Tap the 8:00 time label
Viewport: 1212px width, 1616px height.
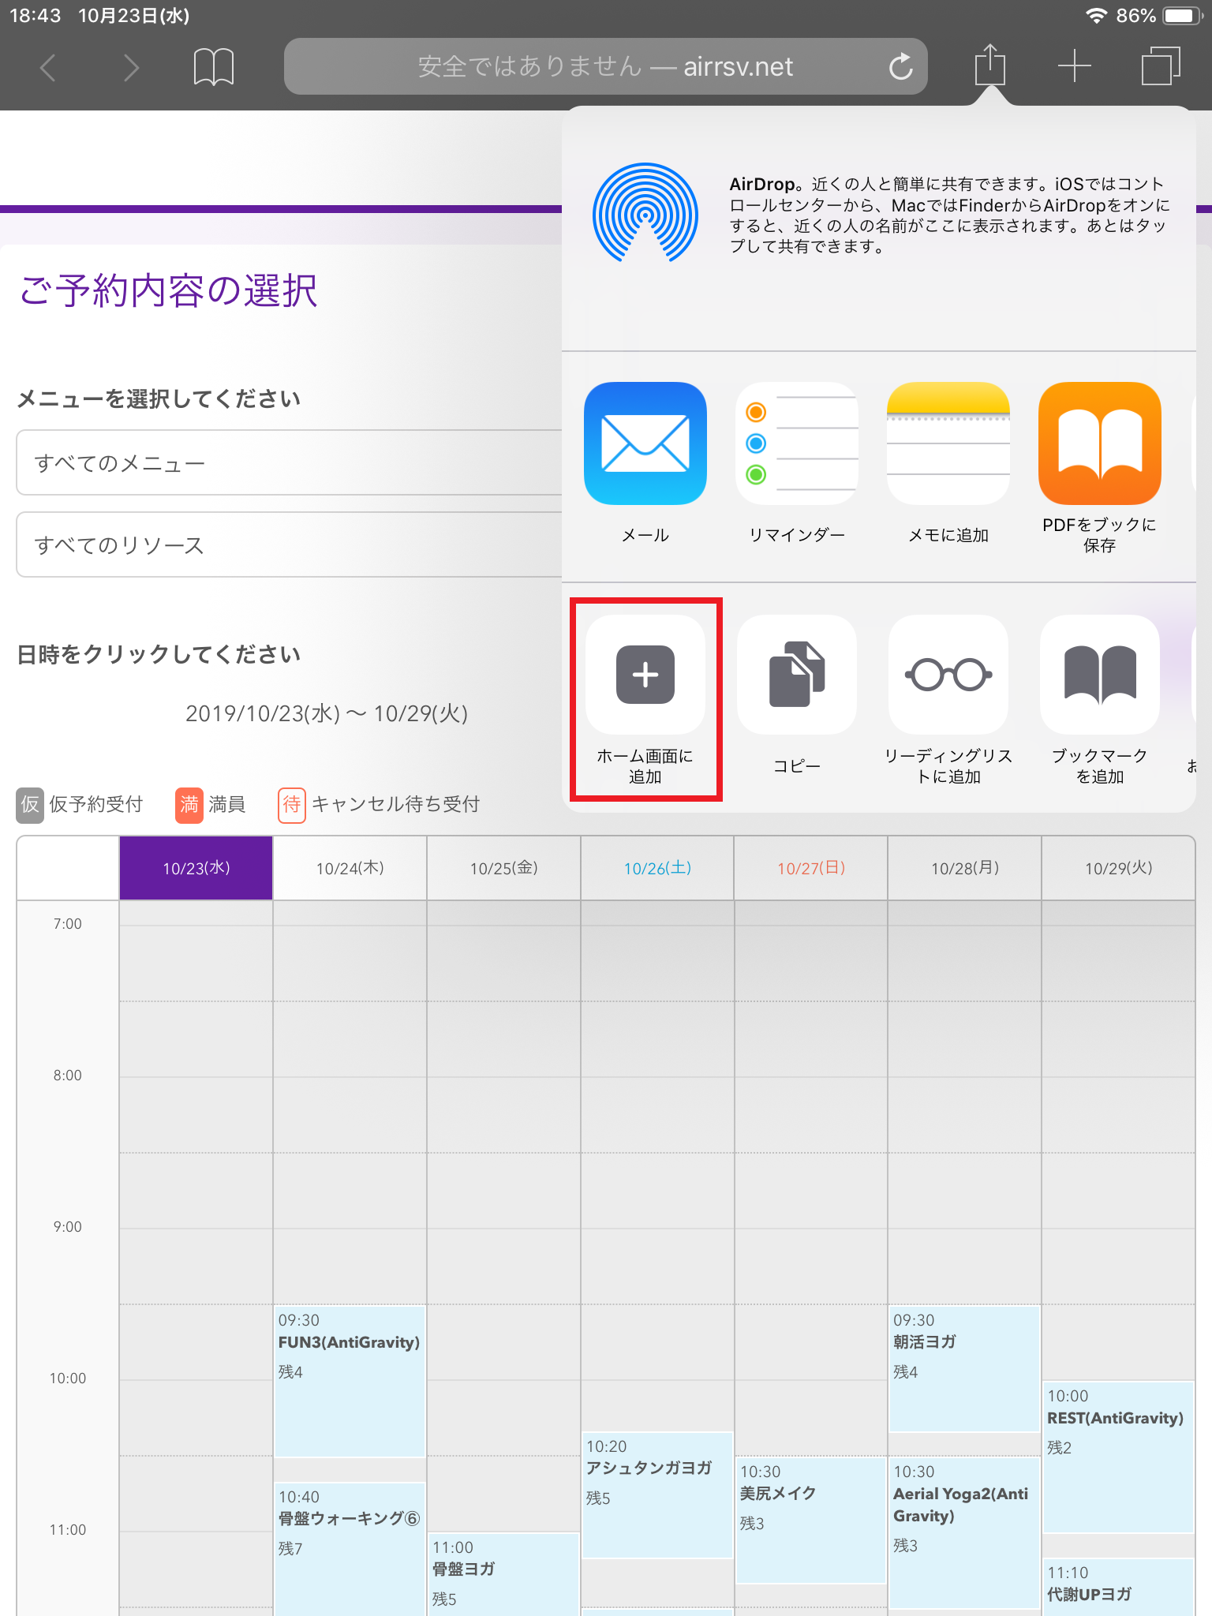[x=68, y=1075]
